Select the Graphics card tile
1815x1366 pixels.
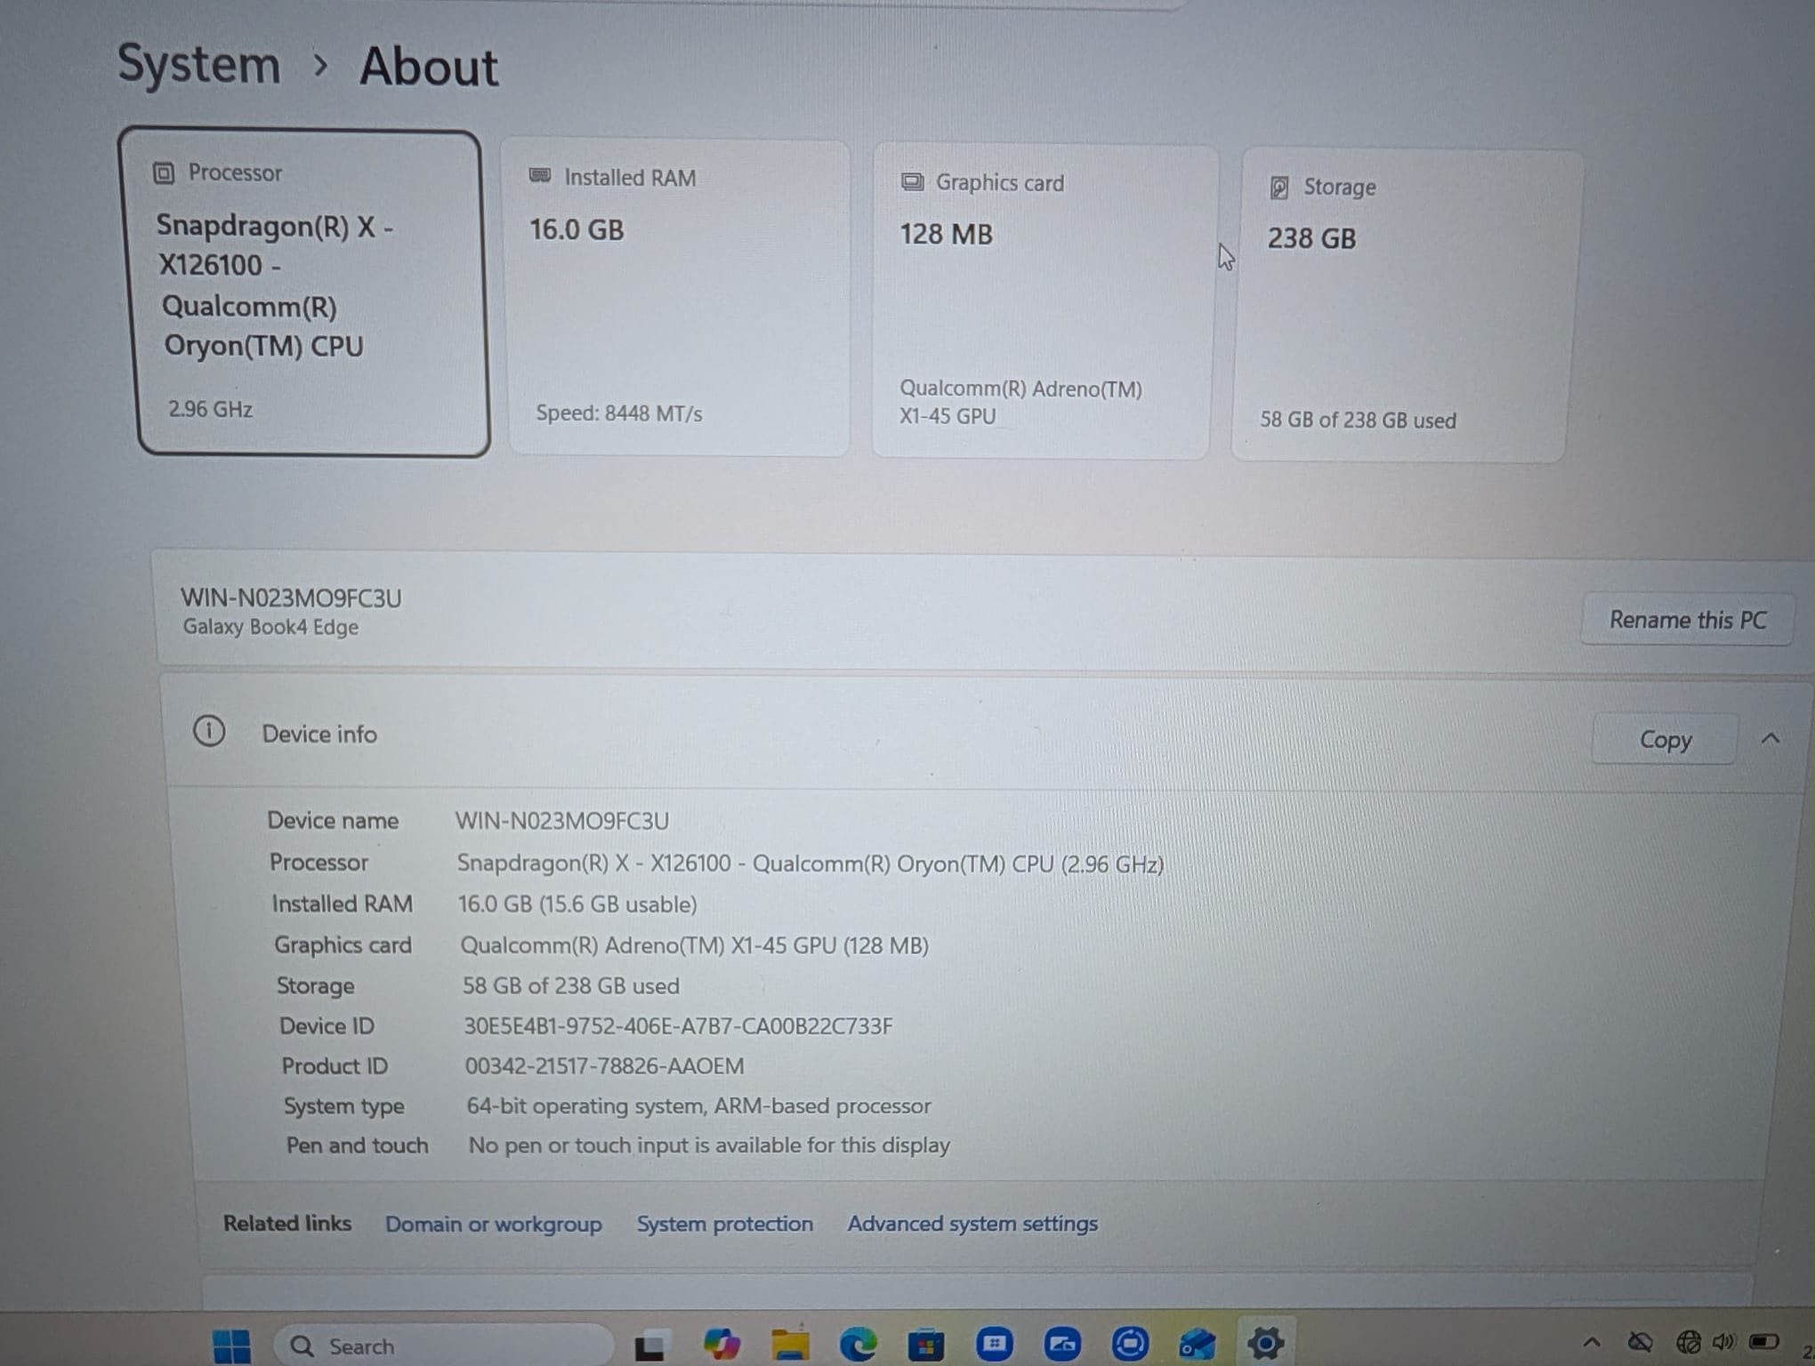click(x=1044, y=302)
